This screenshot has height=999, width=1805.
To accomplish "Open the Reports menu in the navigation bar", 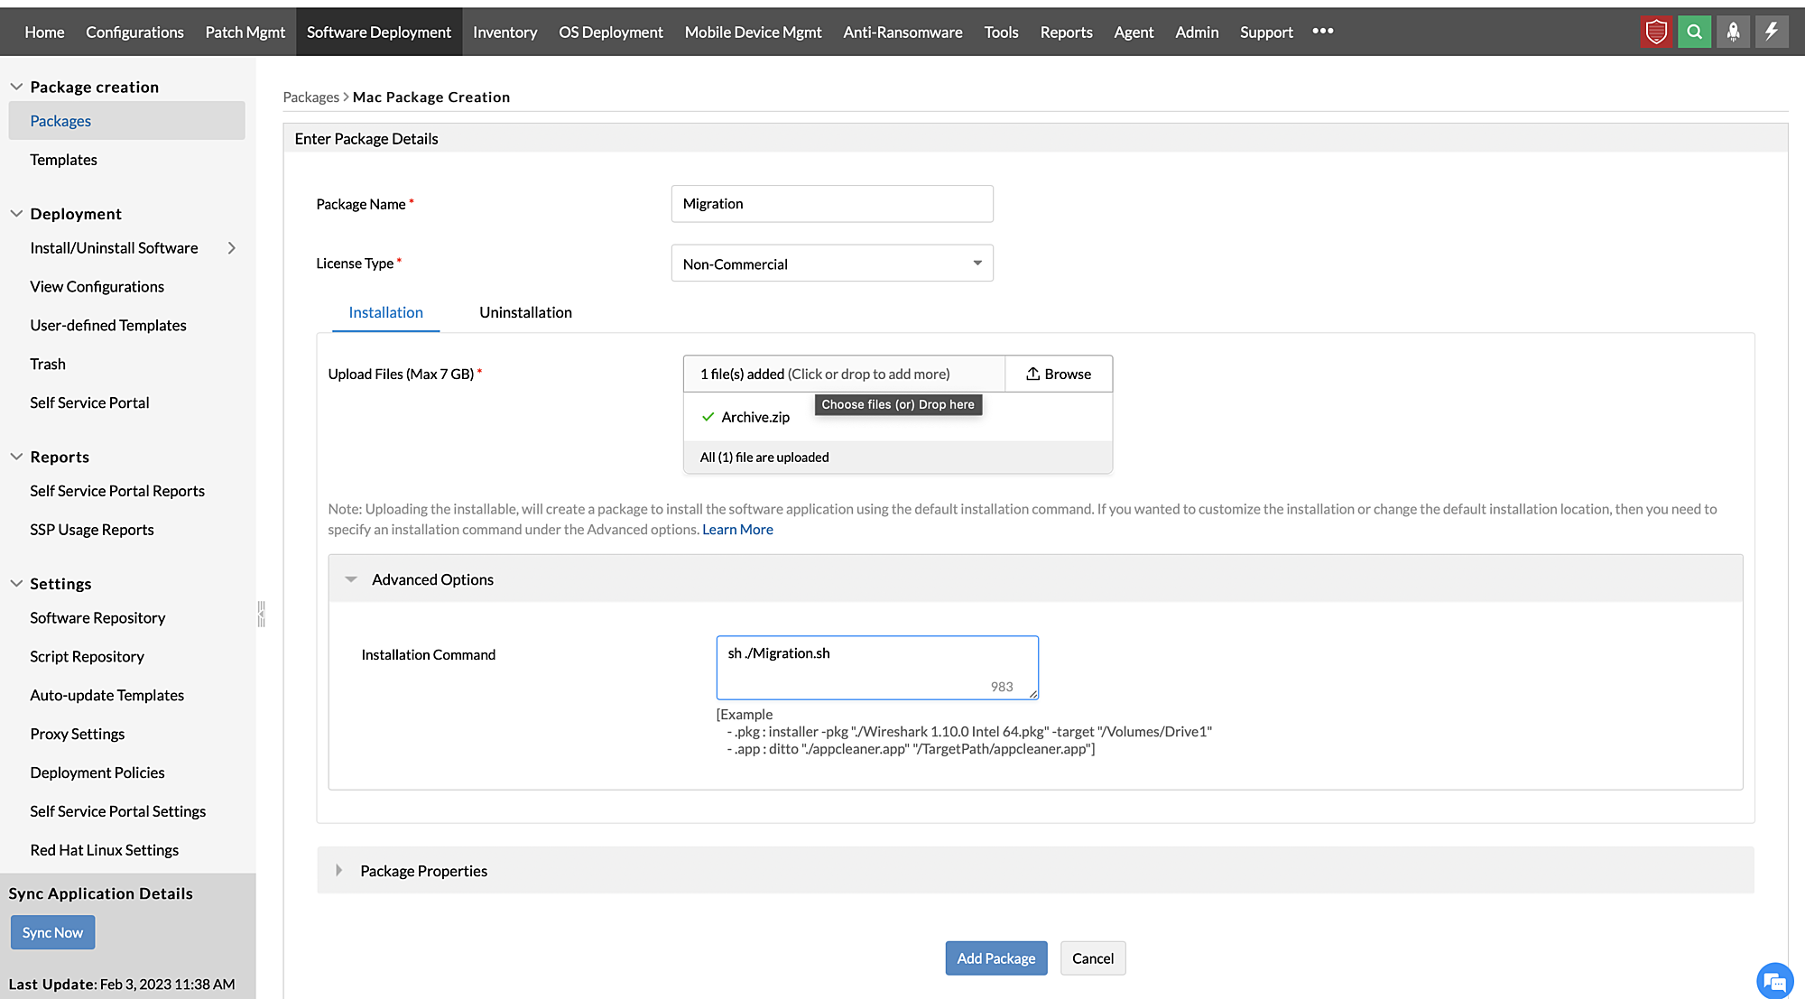I will click(x=1066, y=32).
